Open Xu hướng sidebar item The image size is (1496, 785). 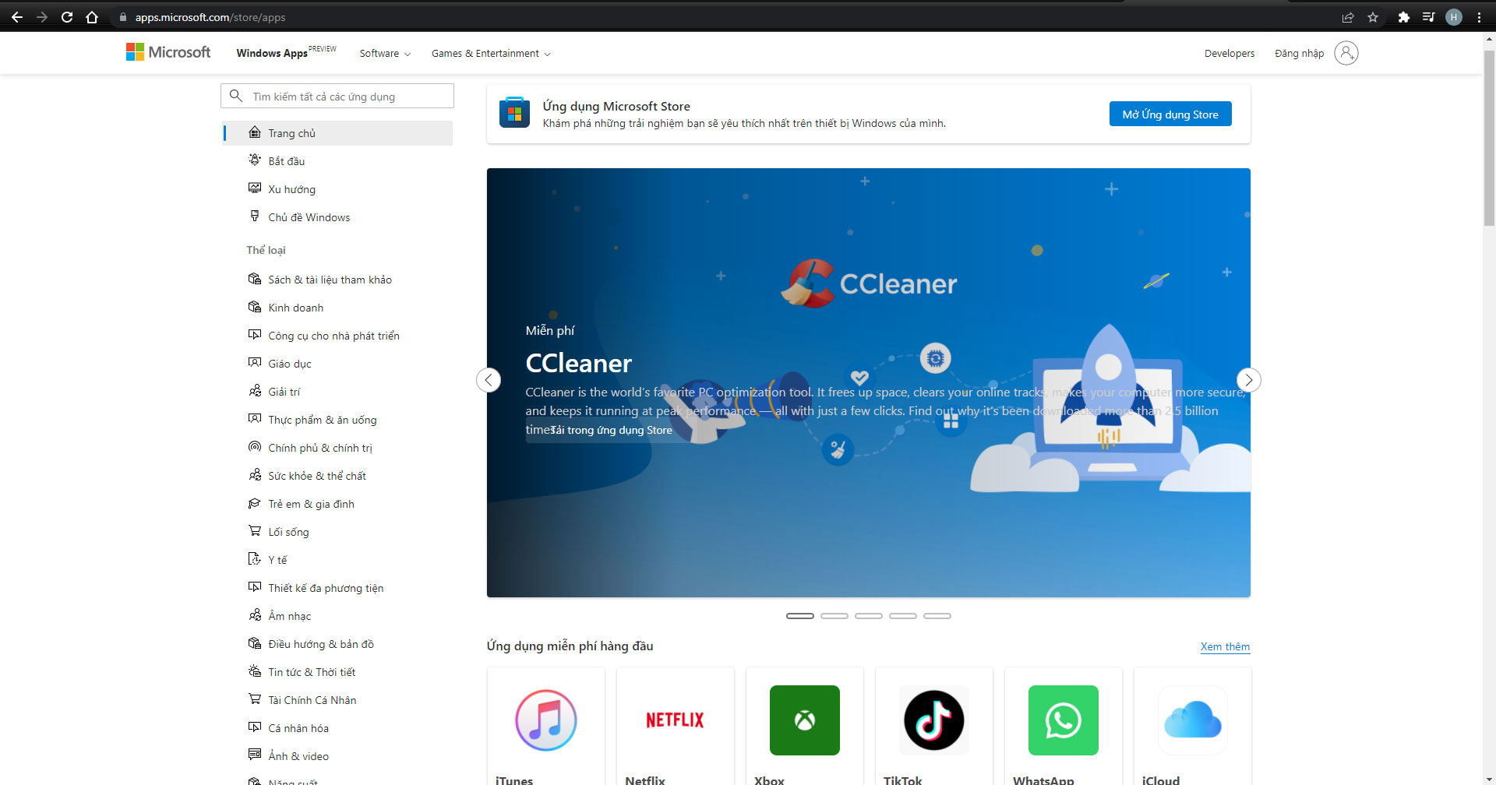coord(337,189)
